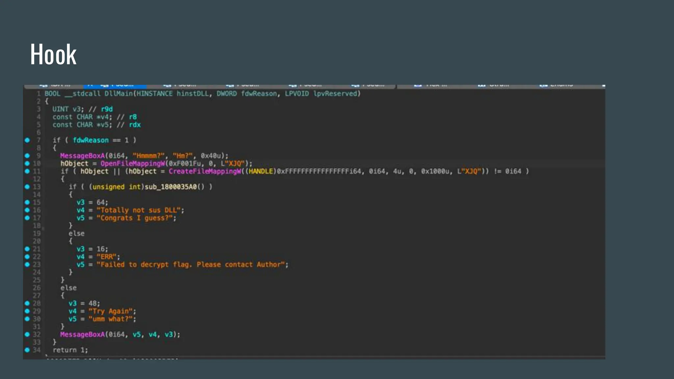Toggle breakpoint marker on line 13

[27, 187]
